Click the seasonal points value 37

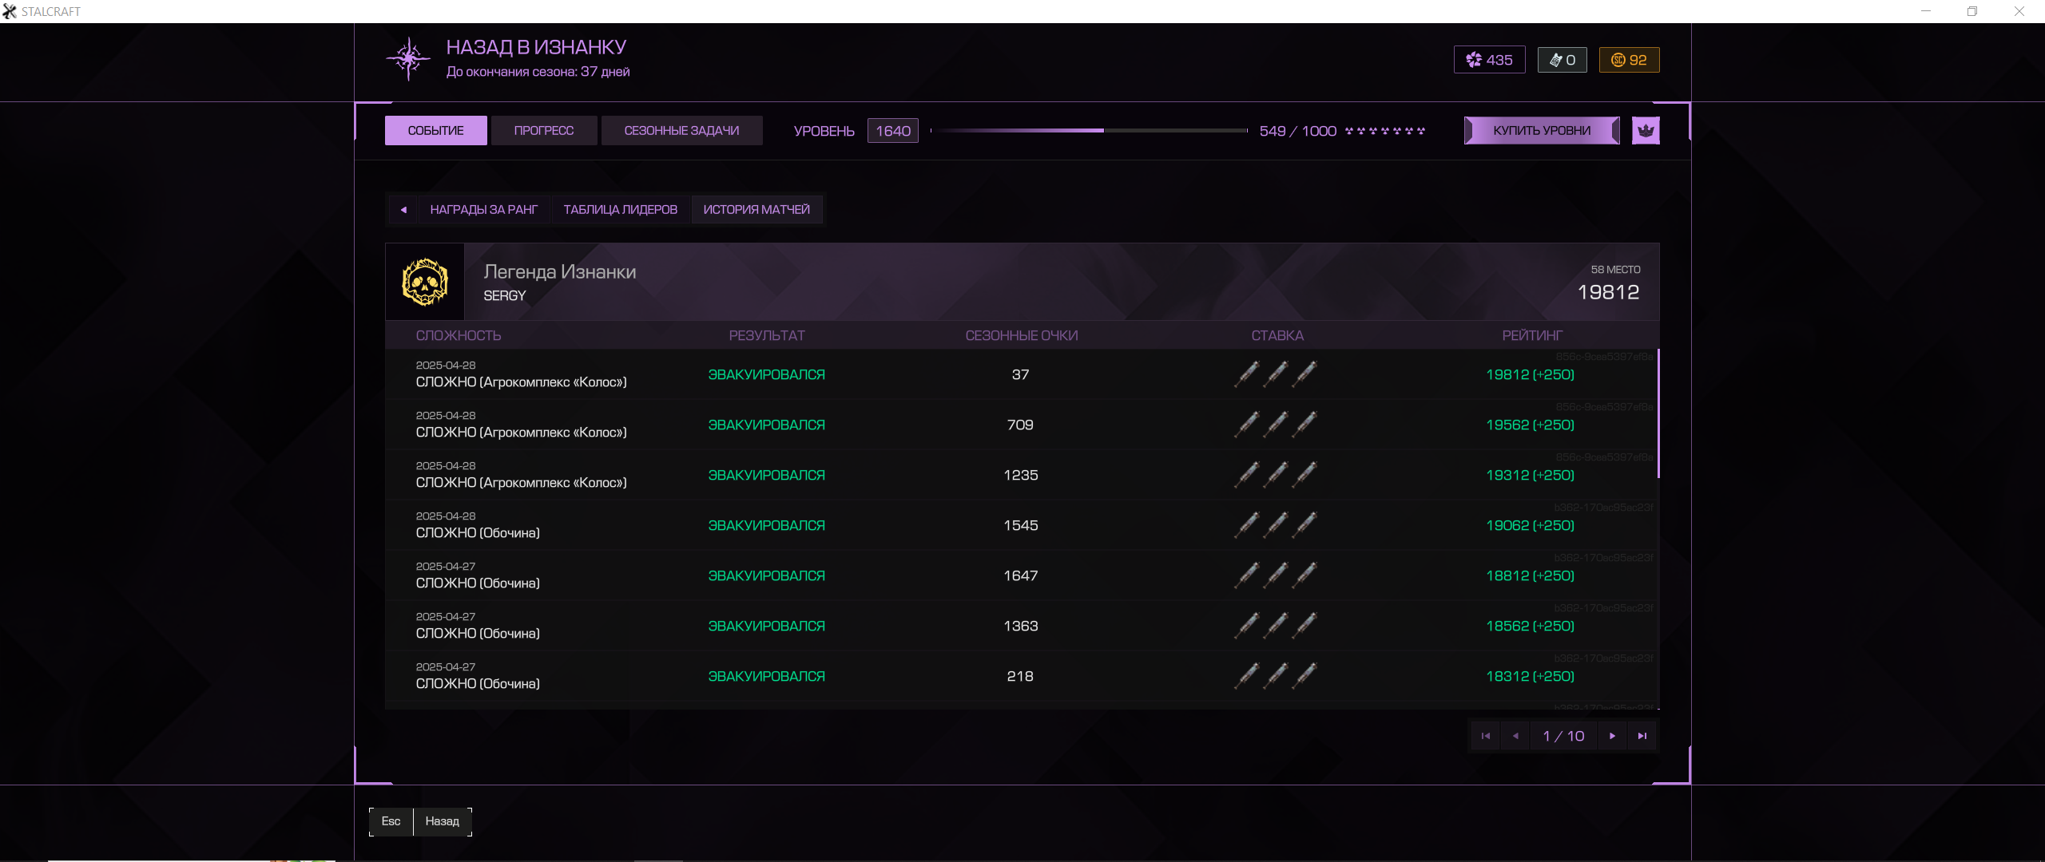pyautogui.click(x=1020, y=374)
